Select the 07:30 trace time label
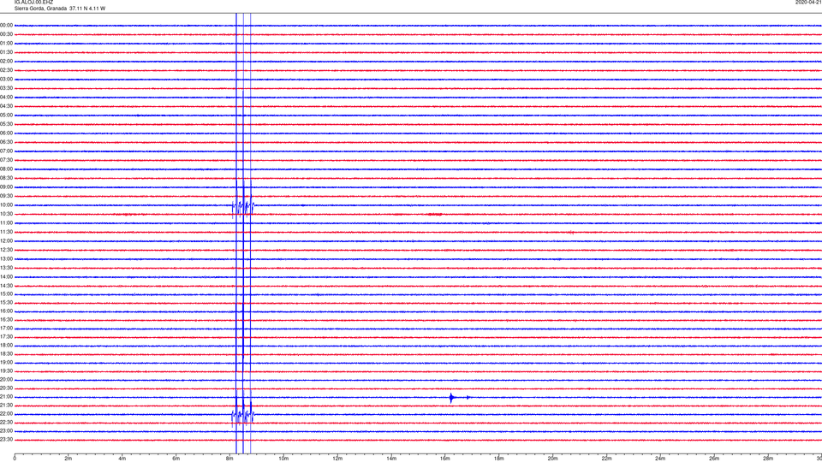Screen dimensions: 822x462 pyautogui.click(x=6, y=160)
